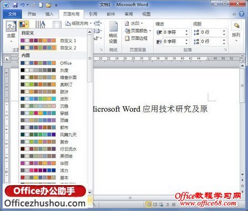Decrease right indent with the down arrow
248x211 pixels.
[x=187, y=43]
